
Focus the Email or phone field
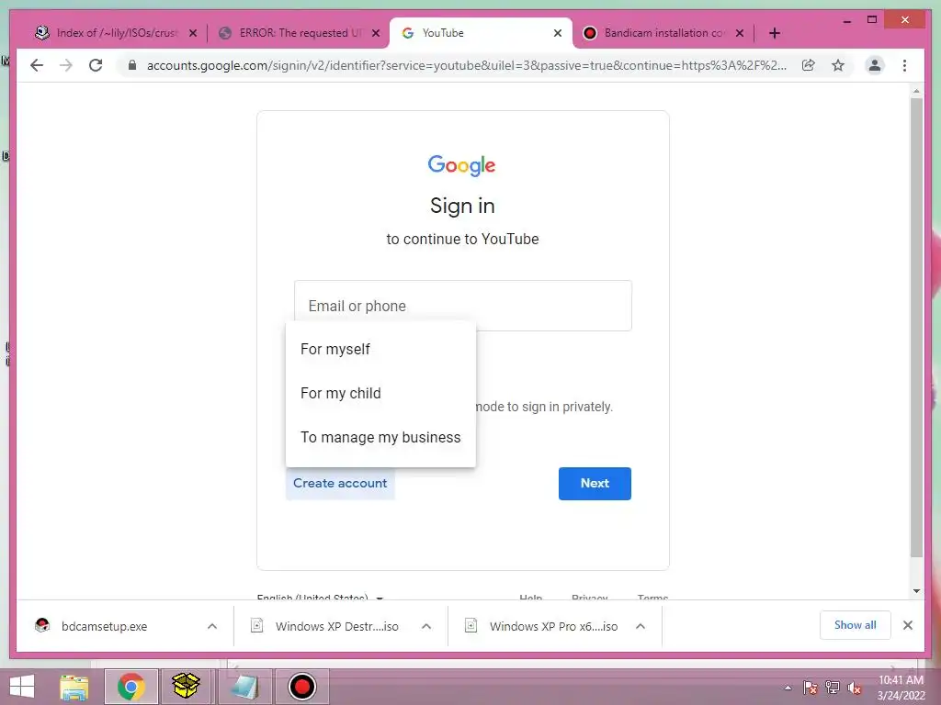(x=463, y=306)
